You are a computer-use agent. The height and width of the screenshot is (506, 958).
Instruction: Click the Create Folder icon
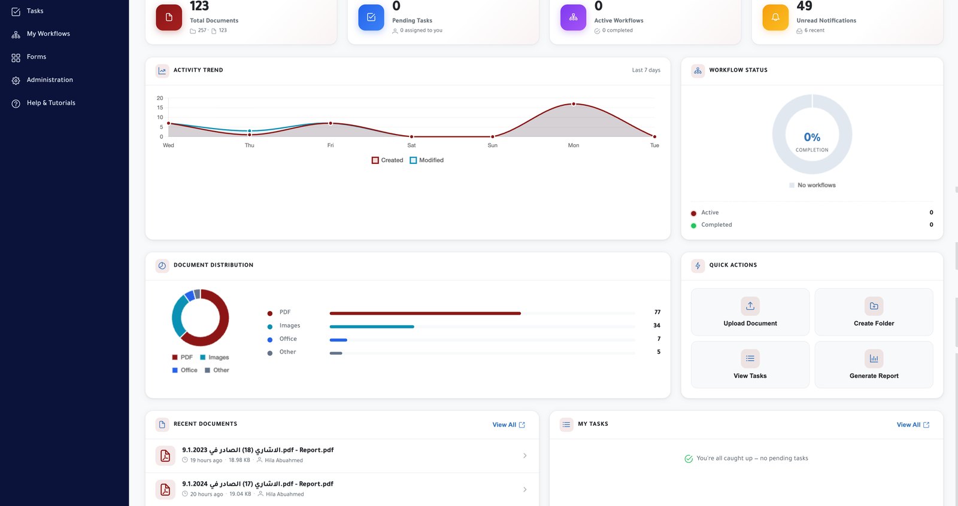(874, 306)
